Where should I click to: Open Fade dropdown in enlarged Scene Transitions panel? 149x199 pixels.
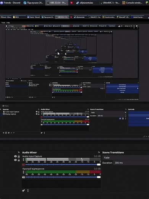(126, 158)
